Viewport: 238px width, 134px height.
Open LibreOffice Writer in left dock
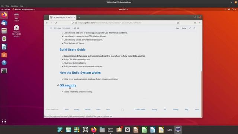point(4,47)
